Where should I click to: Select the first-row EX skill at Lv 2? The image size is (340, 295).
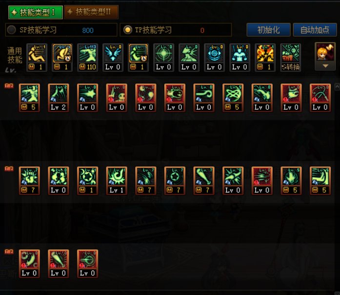point(59,98)
